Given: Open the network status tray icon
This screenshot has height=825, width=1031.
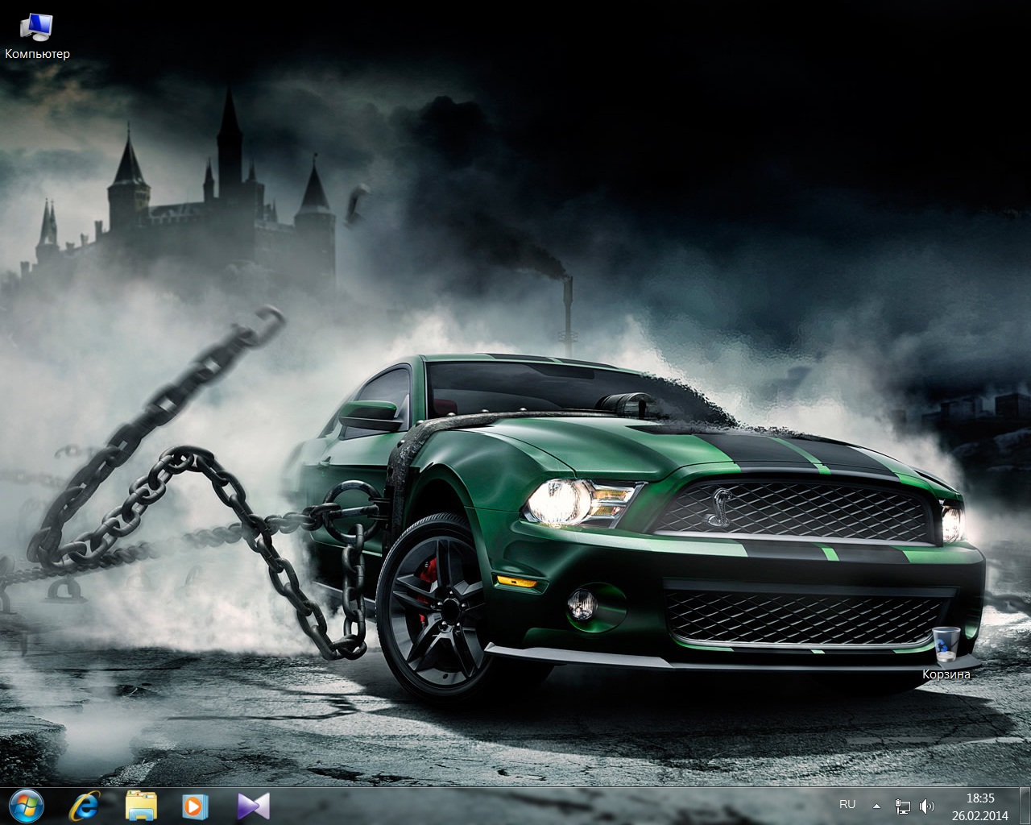Looking at the screenshot, I should pyautogui.click(x=902, y=806).
